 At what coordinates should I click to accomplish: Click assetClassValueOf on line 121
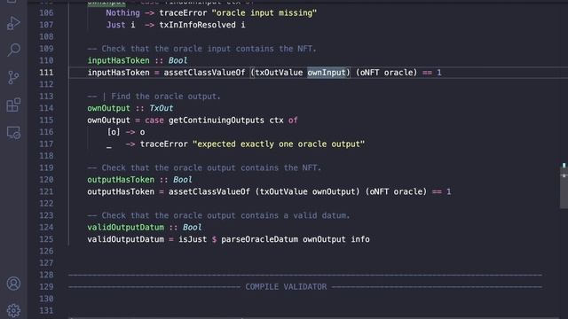pyautogui.click(x=209, y=191)
